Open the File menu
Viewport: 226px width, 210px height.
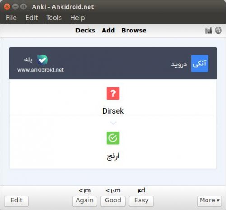11,18
